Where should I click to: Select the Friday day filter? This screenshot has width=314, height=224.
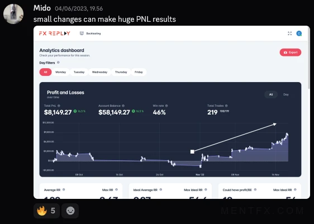click(139, 72)
